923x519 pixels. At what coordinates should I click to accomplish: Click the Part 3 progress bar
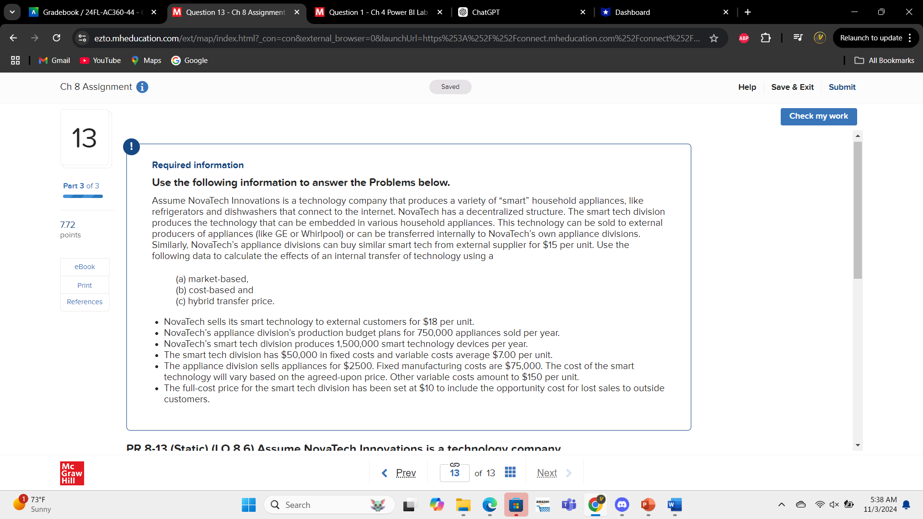coord(82,196)
